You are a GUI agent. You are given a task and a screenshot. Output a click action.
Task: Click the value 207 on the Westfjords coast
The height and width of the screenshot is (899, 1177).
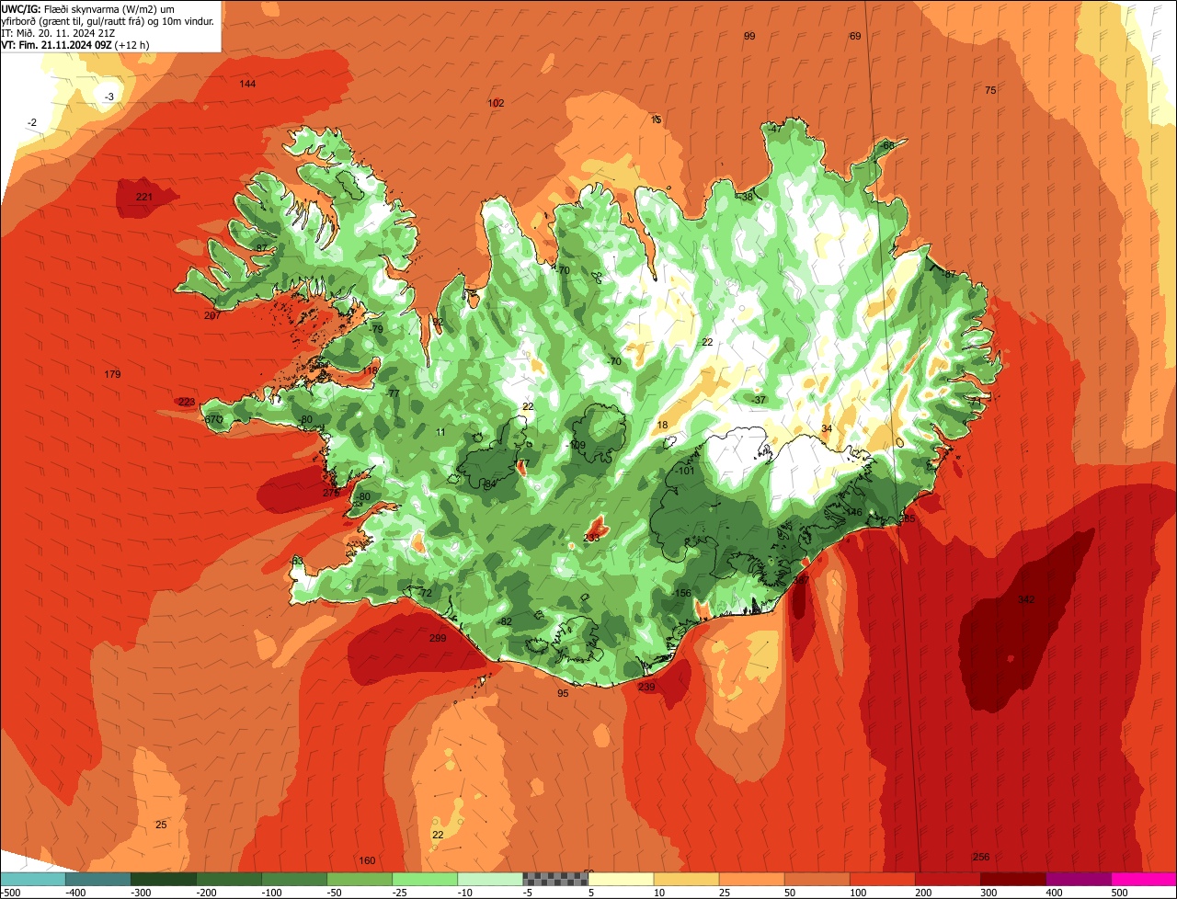coord(212,315)
